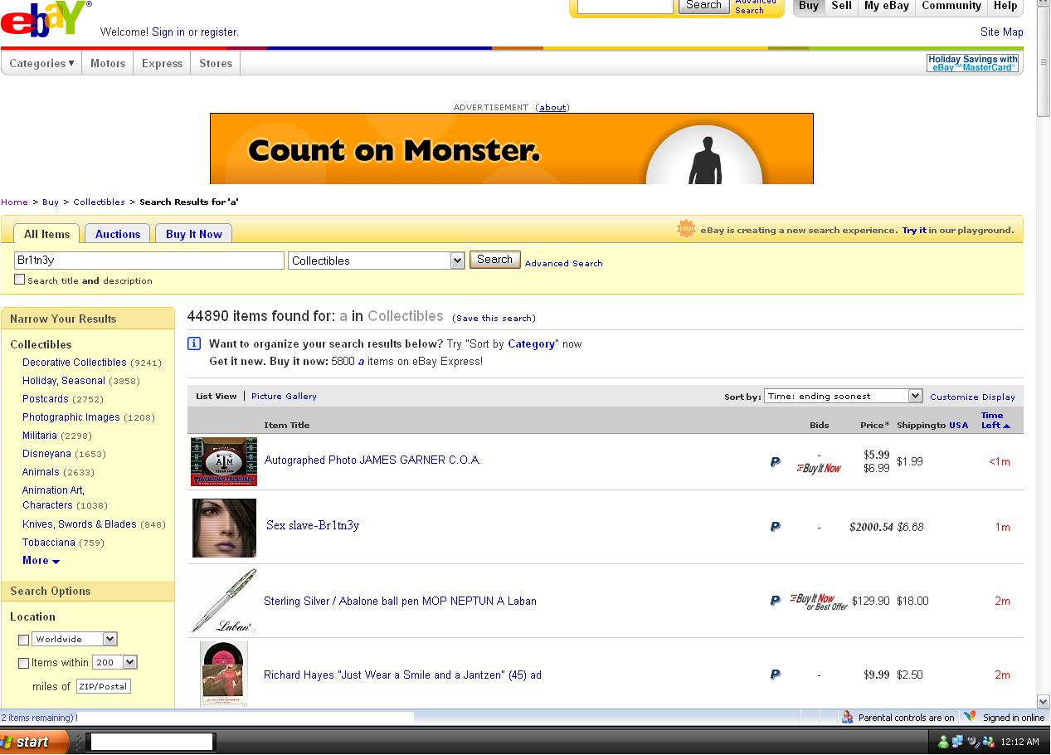Open the Worldwide location dropdown
This screenshot has height=755, width=1051.
pos(75,639)
